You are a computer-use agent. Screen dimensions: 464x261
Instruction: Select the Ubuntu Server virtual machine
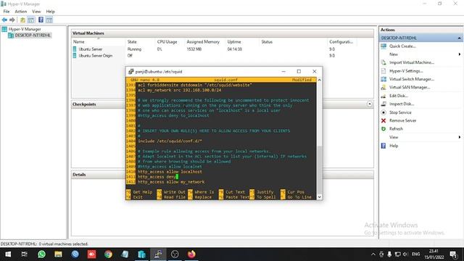coord(90,49)
